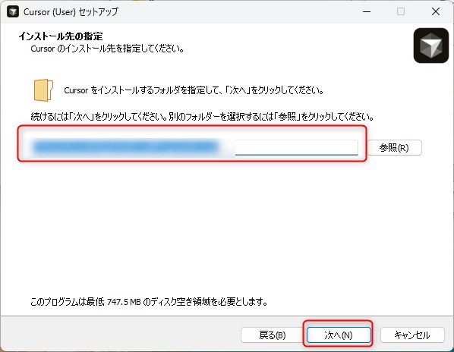Close the Cursor setup window
This screenshot has width=454, height=352.
(x=436, y=11)
